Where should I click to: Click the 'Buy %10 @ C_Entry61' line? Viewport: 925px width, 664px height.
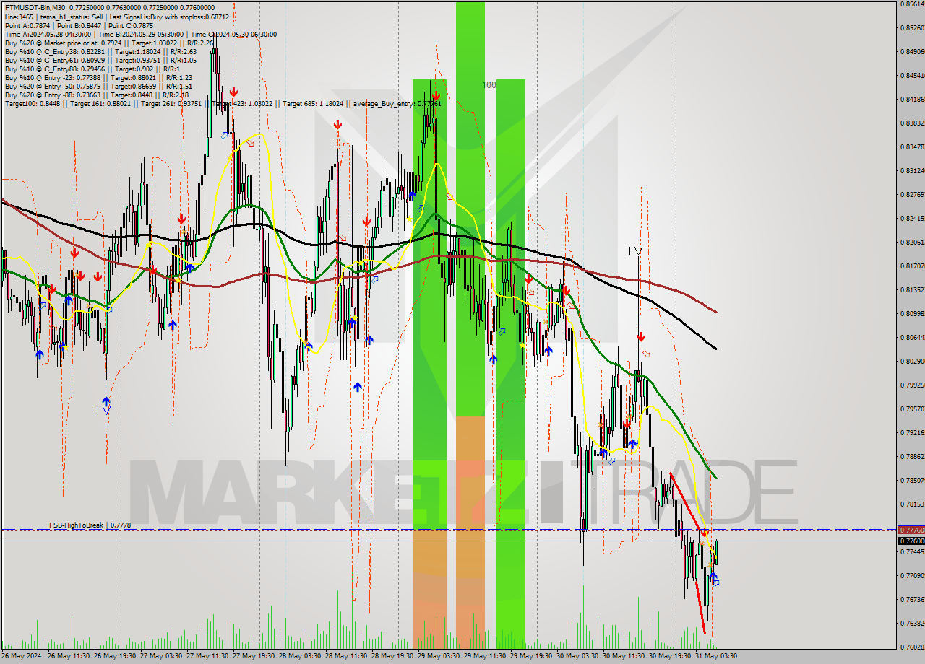point(100,60)
